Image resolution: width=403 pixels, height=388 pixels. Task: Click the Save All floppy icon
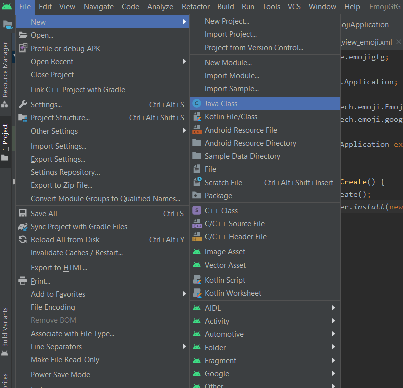tap(23, 213)
